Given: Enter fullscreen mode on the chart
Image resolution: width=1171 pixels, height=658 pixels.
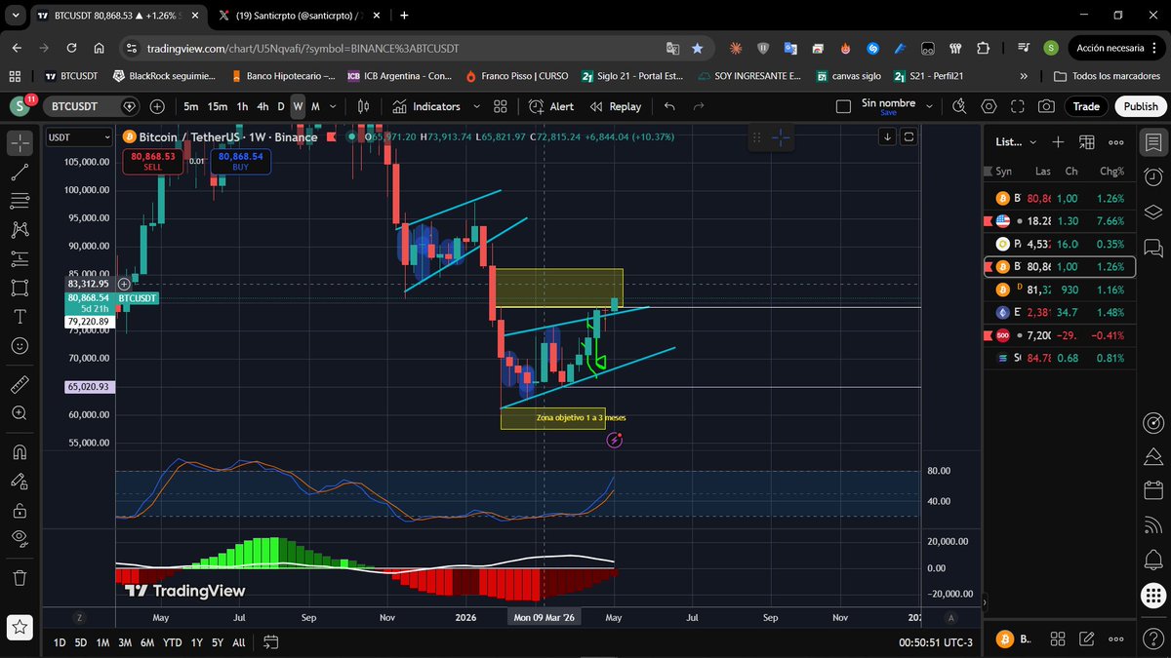Looking at the screenshot, I should [1018, 106].
